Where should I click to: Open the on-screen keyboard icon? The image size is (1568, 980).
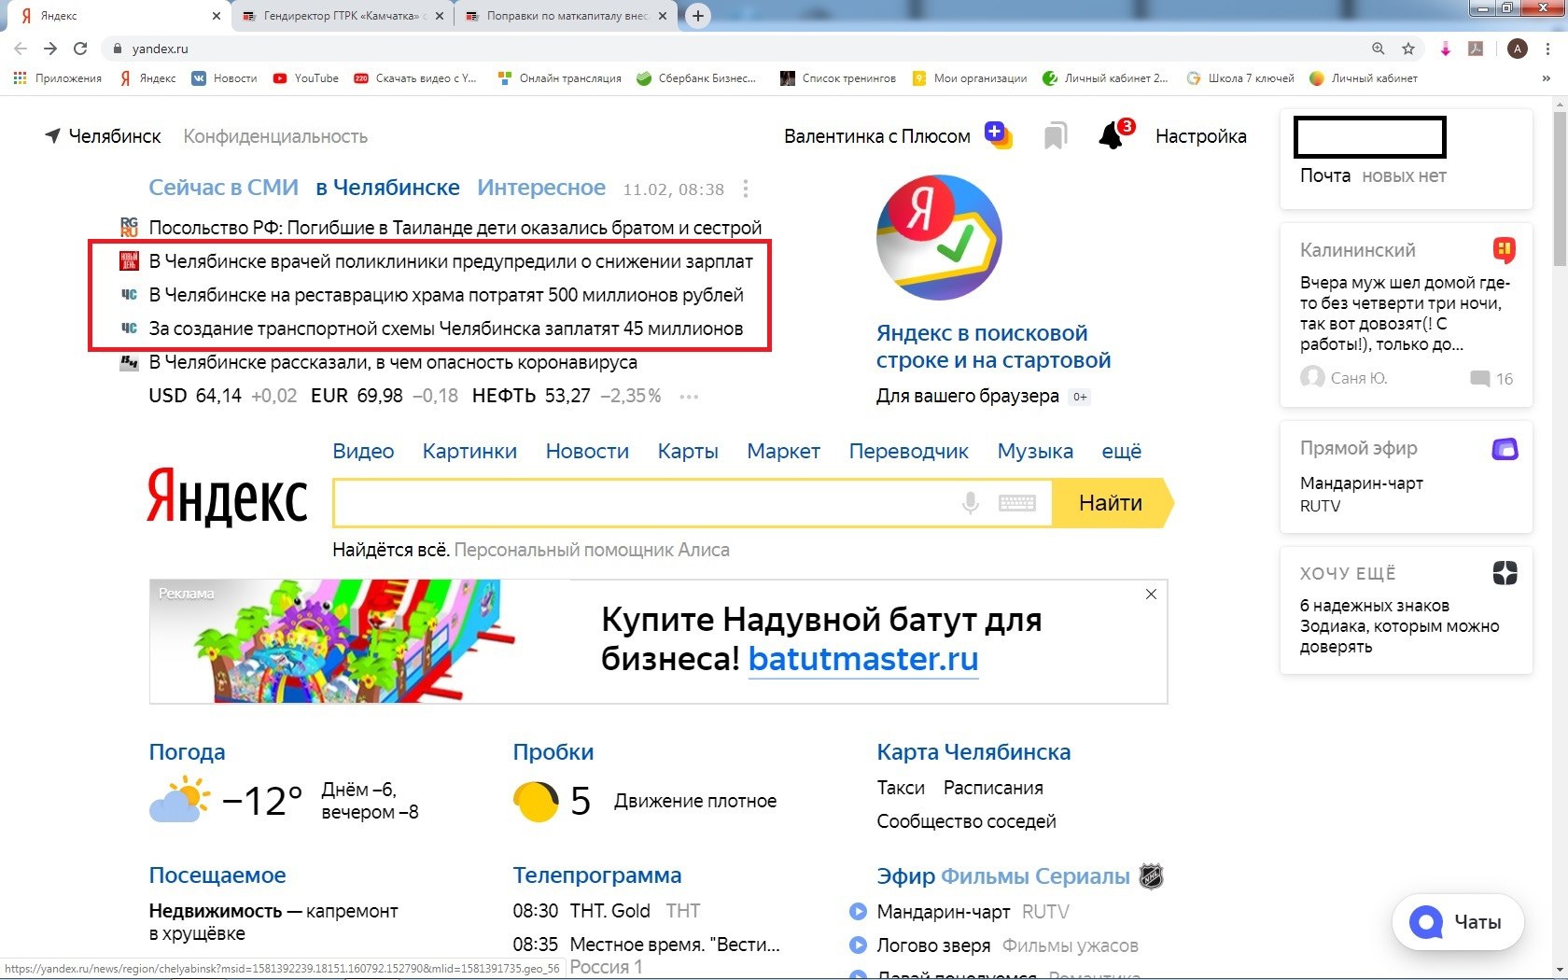point(1016,503)
